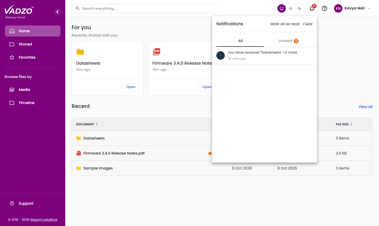The width and height of the screenshot is (379, 226).
Task: Click the yellow Datasheets folder icon on card
Action: click(80, 52)
